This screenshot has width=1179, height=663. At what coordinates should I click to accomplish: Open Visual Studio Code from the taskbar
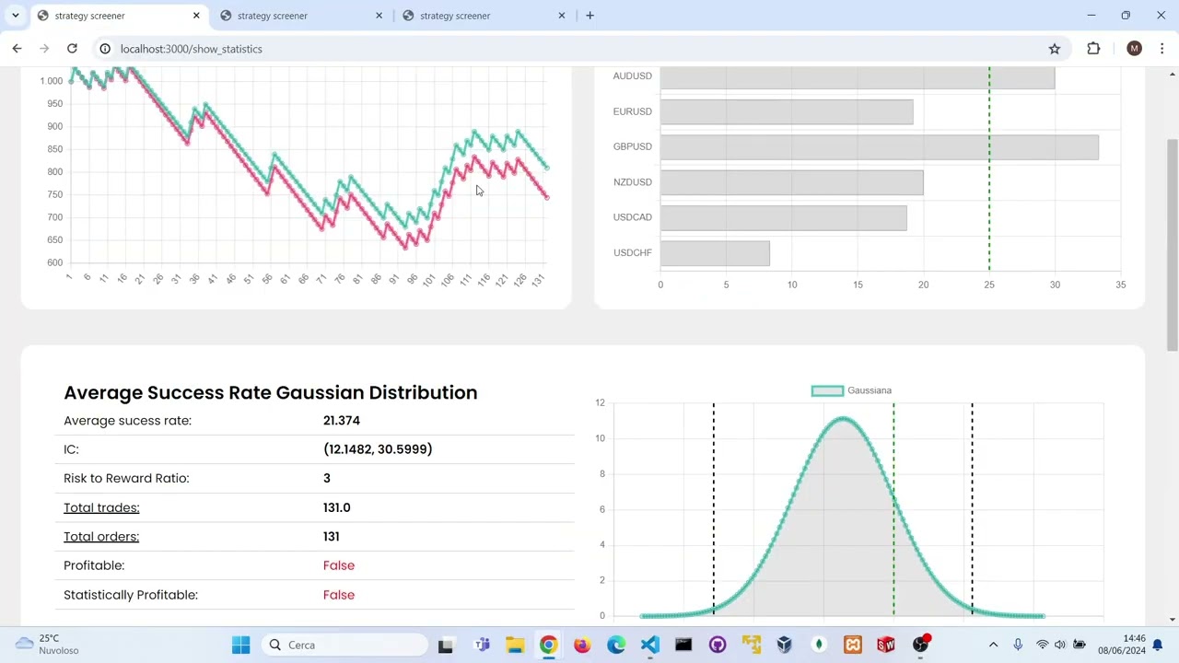(x=650, y=645)
